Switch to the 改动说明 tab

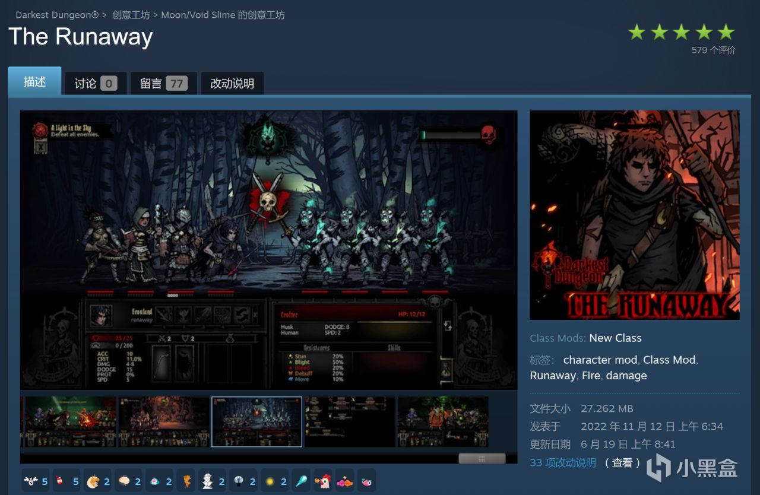[232, 84]
